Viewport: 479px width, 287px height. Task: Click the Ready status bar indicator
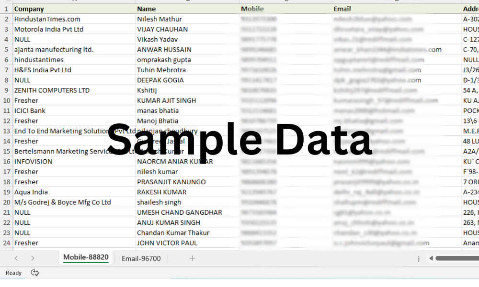(13, 273)
